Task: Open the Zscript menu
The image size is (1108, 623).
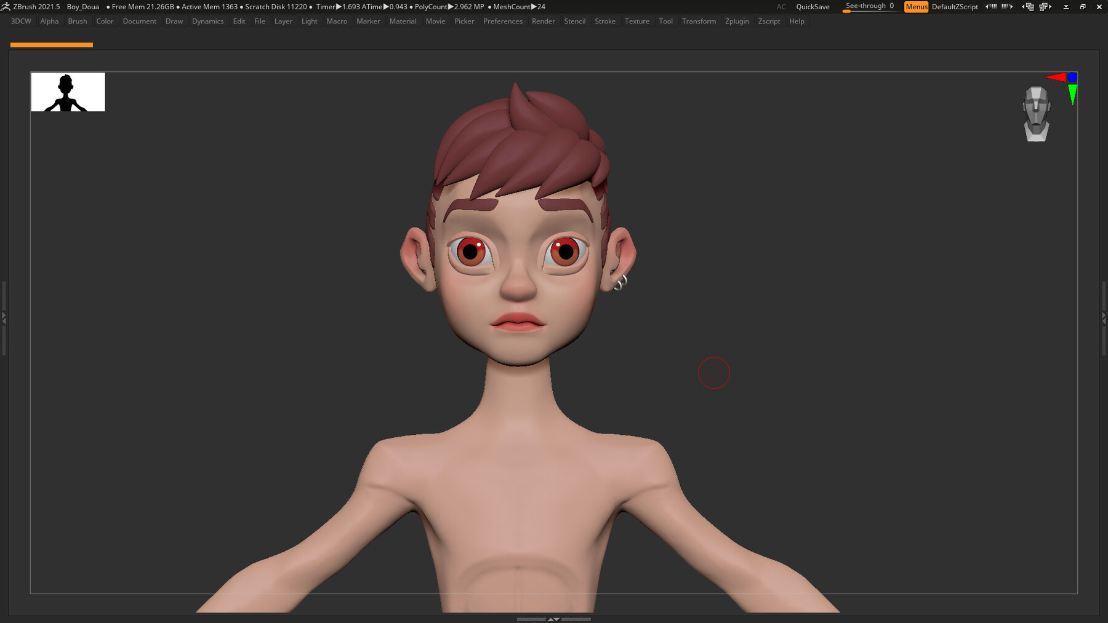Action: [769, 22]
